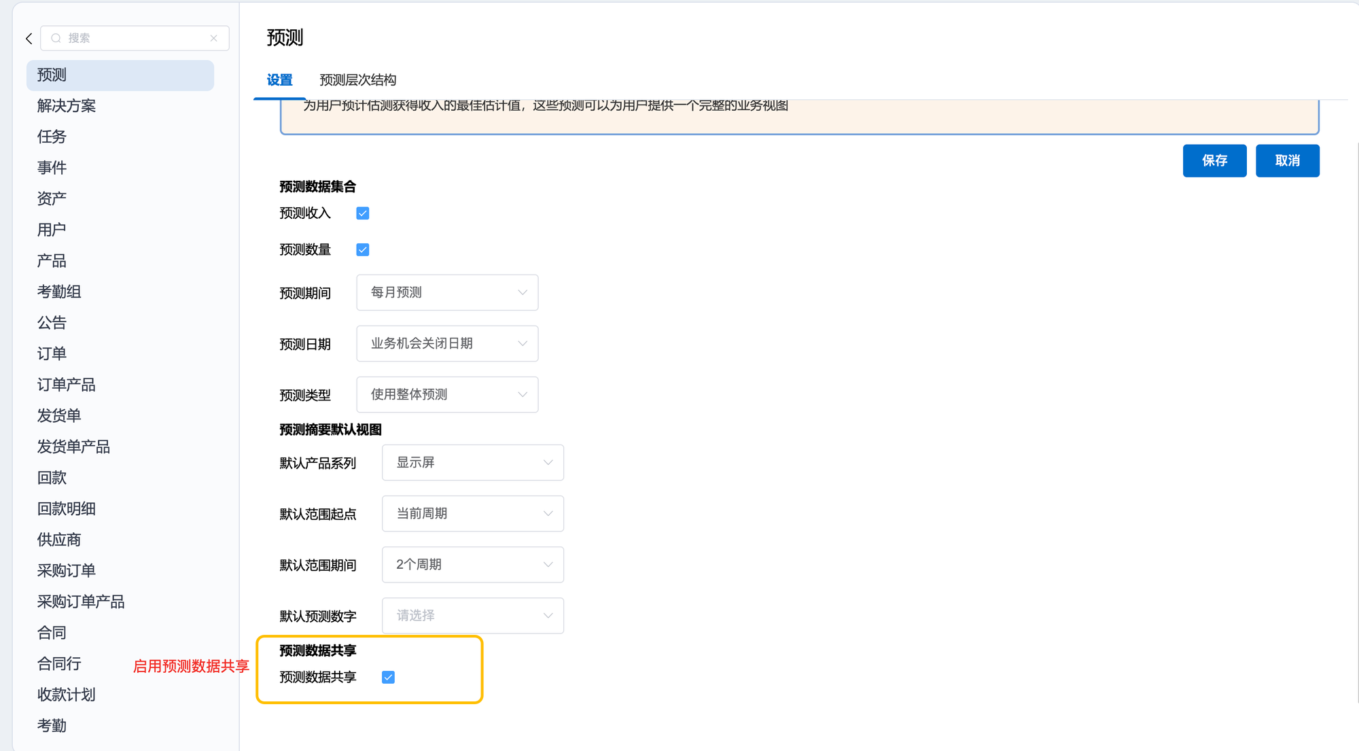Screen dimensions: 1359x751
Task: Click the 保存 button
Action: click(x=1214, y=161)
